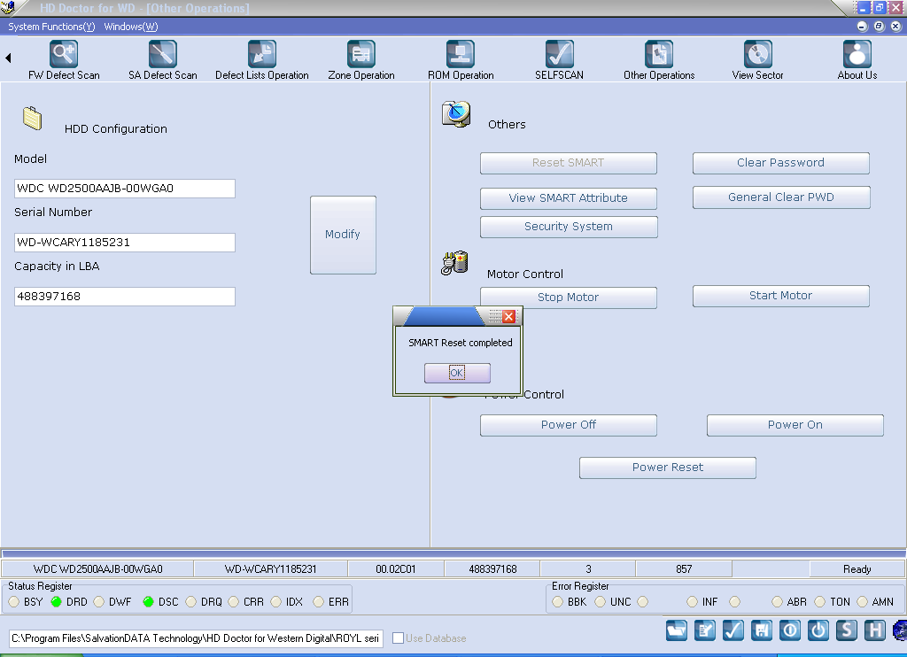Open the System Functions menu

pos(51,27)
